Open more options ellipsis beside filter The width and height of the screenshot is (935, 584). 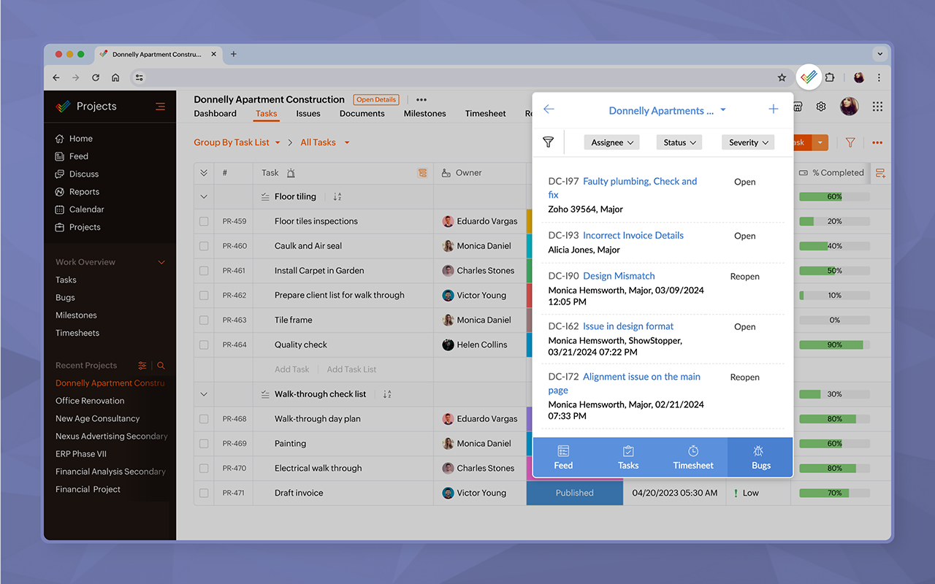[x=877, y=143]
